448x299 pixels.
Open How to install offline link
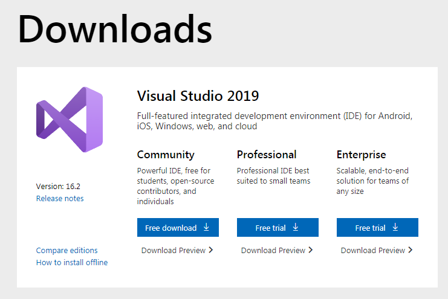tap(72, 262)
